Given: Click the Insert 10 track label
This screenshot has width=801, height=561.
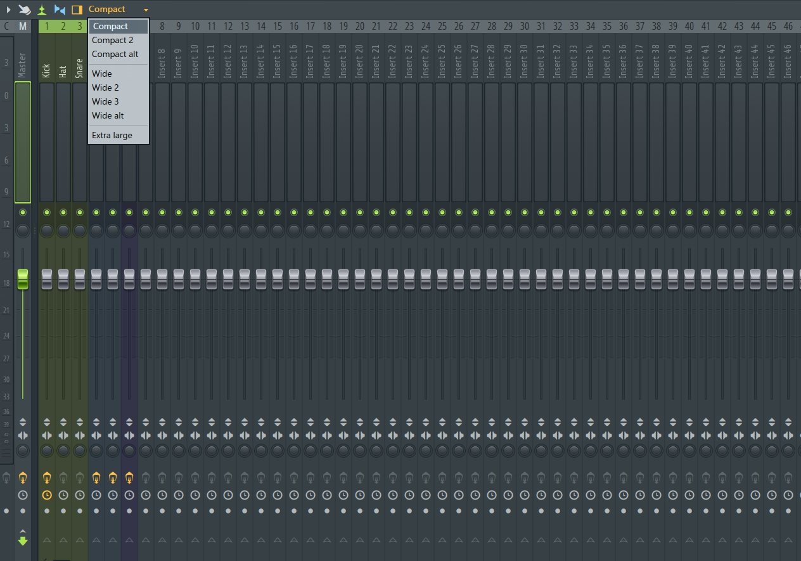Looking at the screenshot, I should click(x=195, y=60).
